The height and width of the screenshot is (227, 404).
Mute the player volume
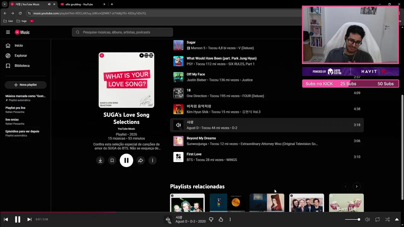367,219
